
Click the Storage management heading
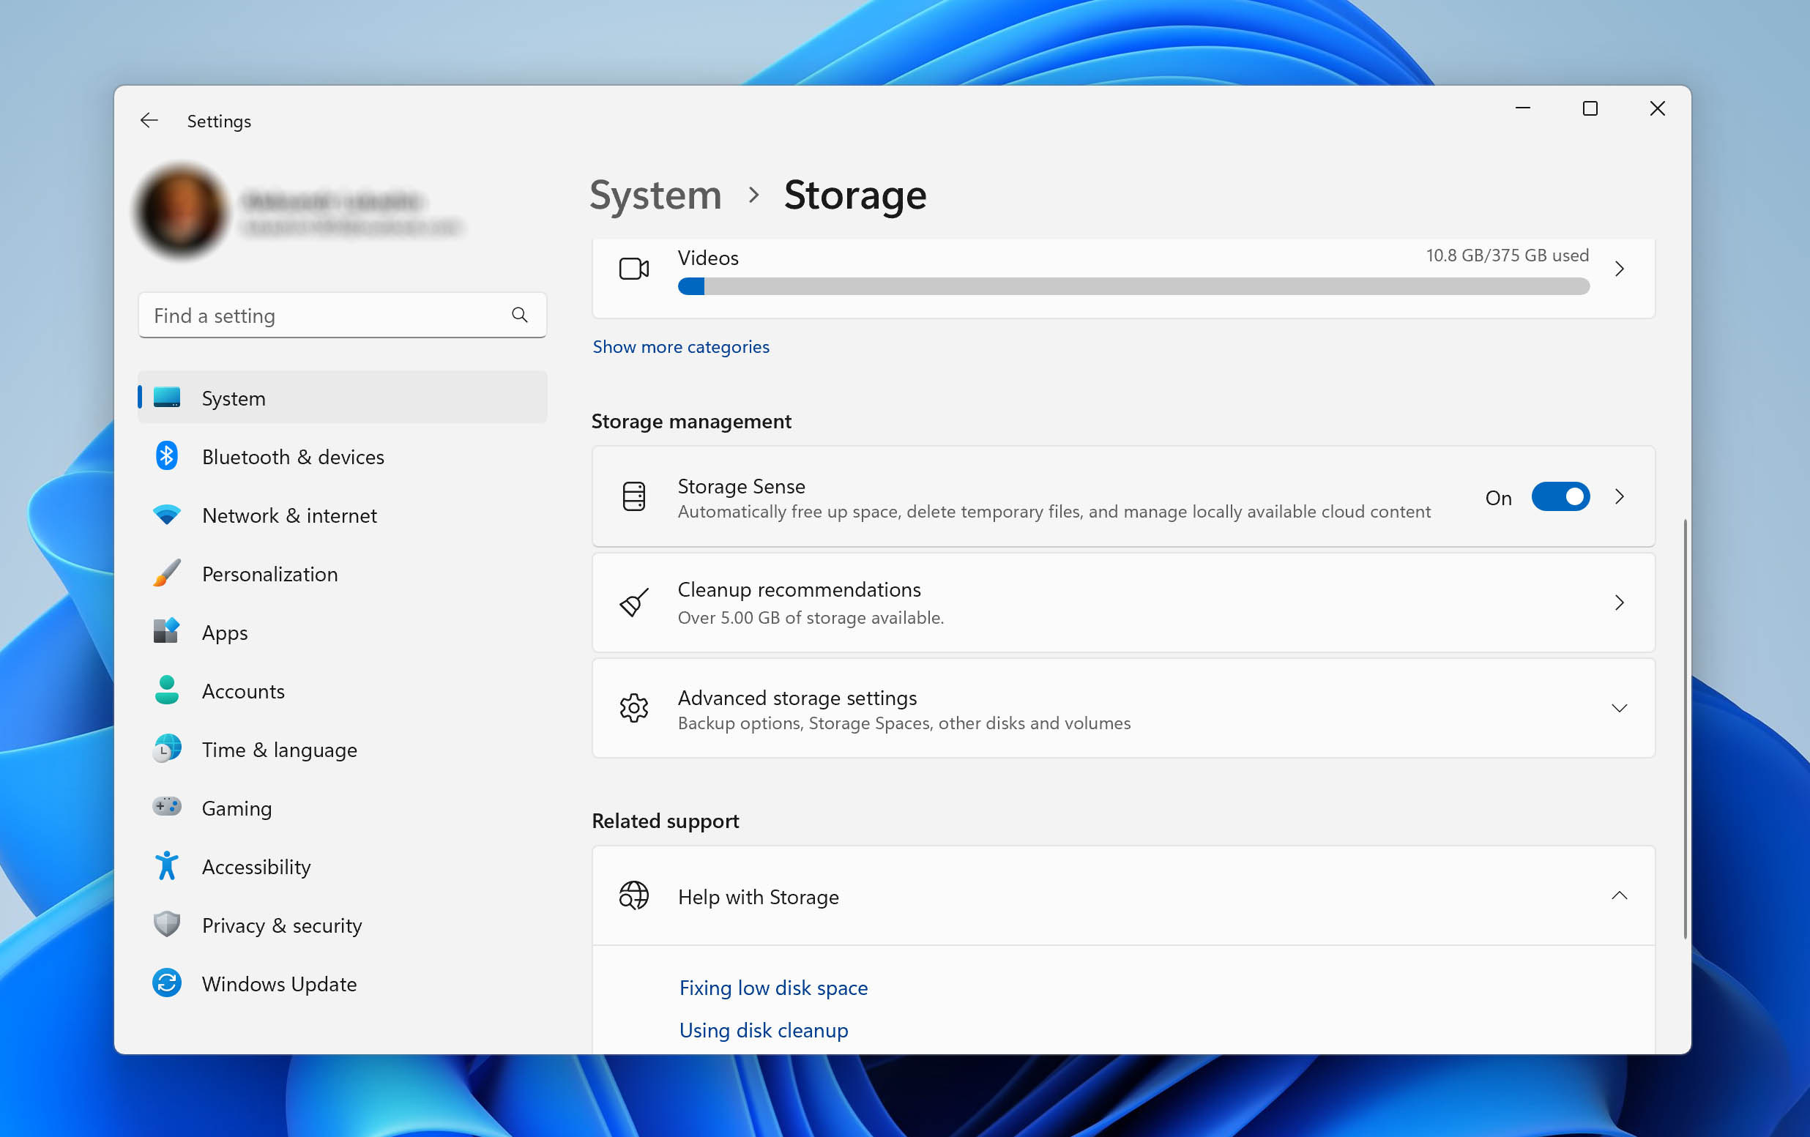691,421
